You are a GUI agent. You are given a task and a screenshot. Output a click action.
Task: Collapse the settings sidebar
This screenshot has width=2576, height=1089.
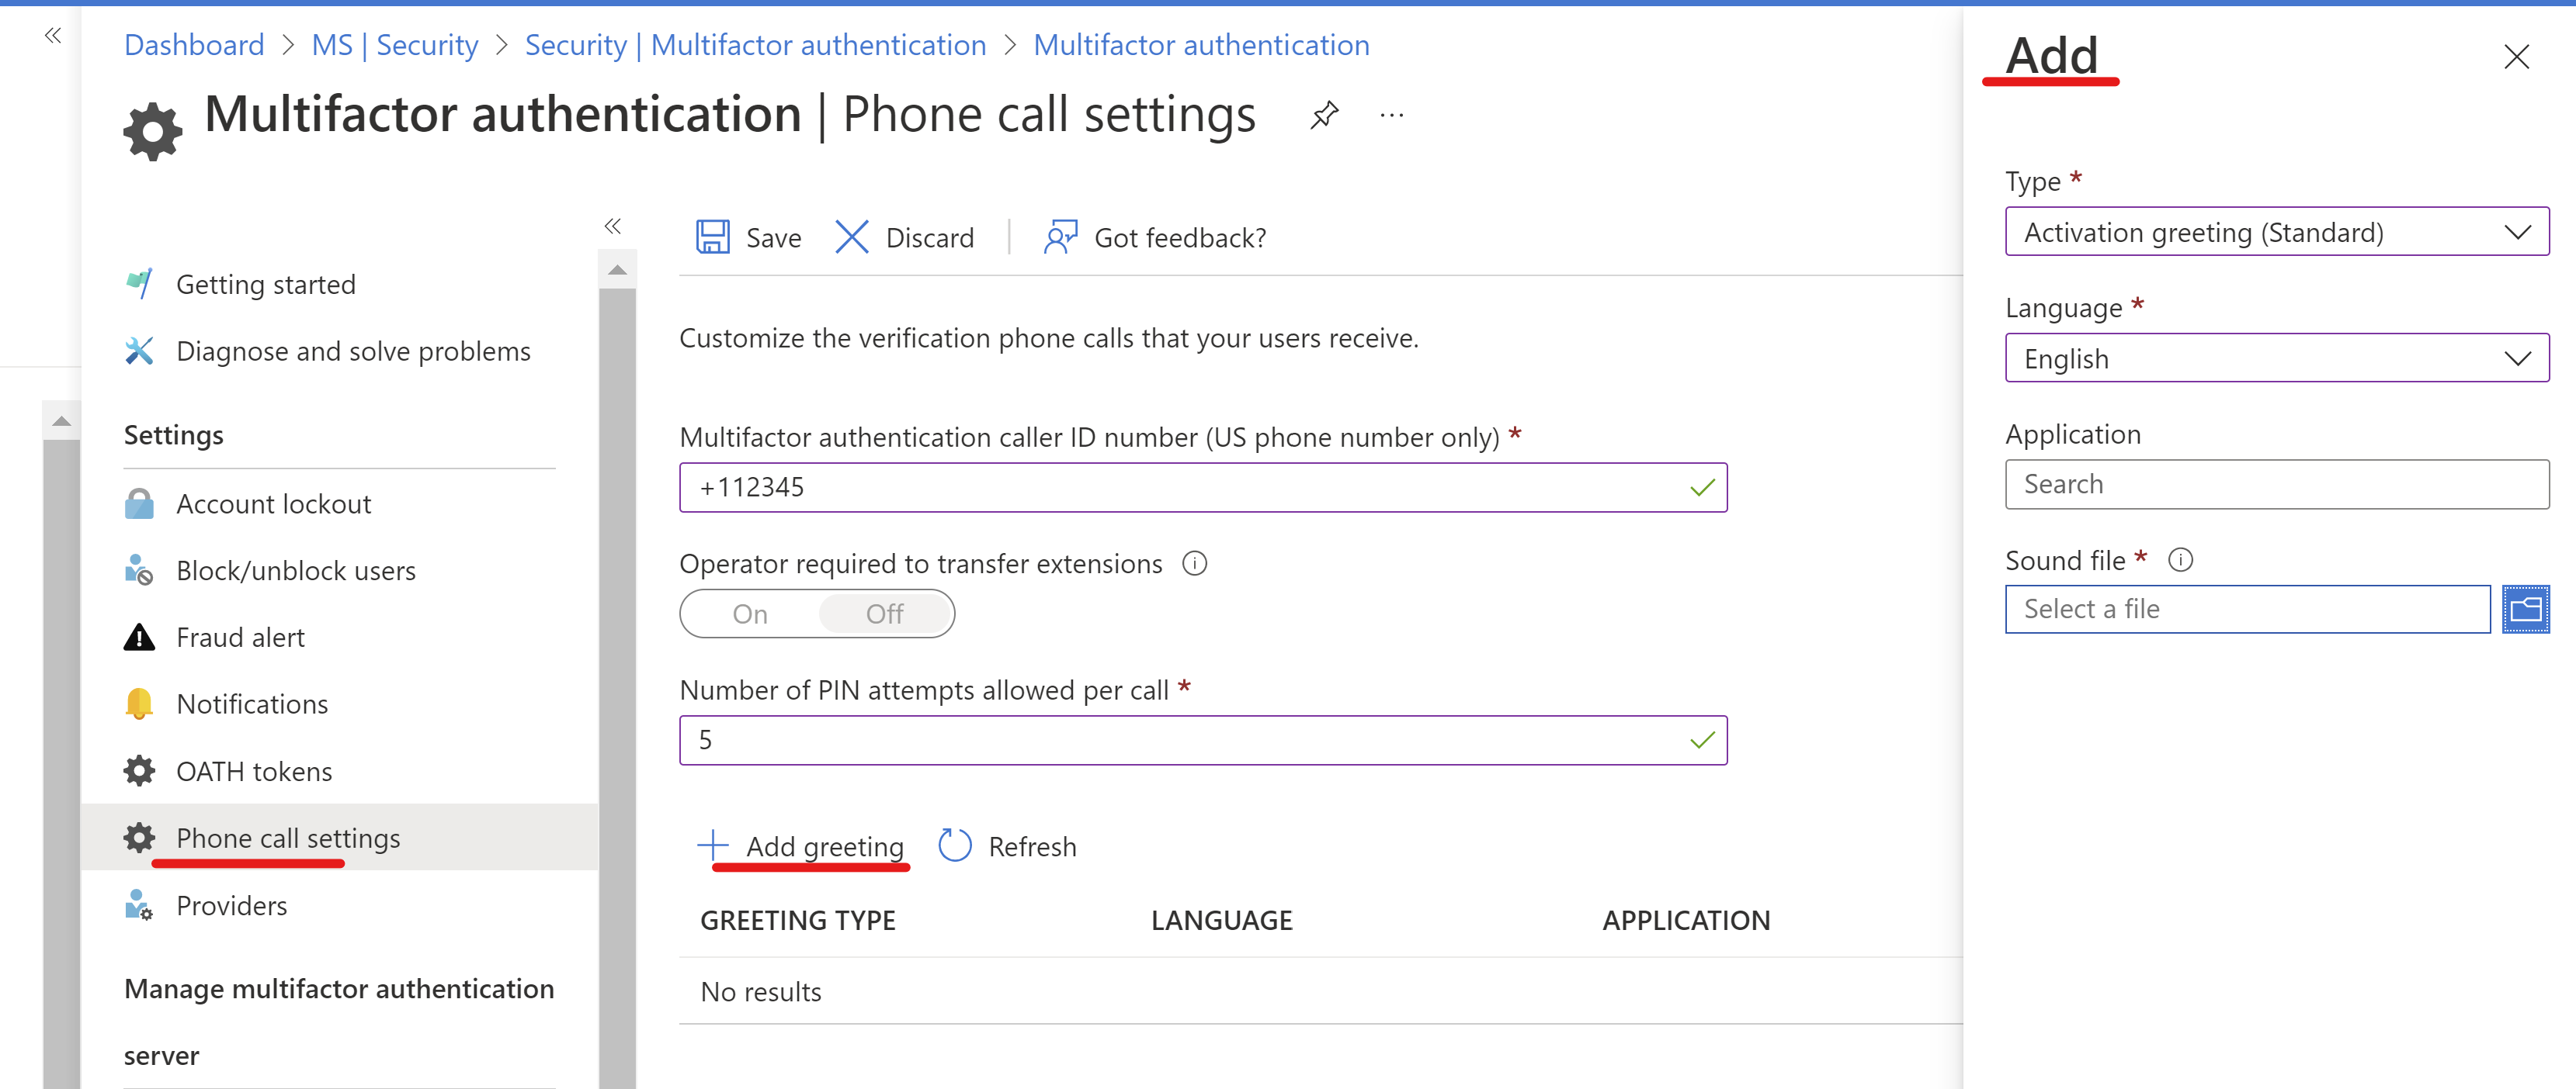613,226
